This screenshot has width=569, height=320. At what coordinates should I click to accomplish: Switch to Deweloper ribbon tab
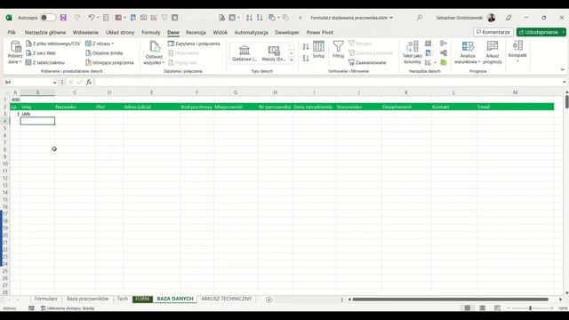(x=287, y=32)
